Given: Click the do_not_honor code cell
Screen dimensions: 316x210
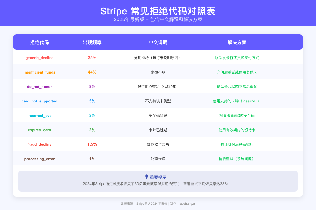Looking at the screenshot, I should click(x=39, y=87).
